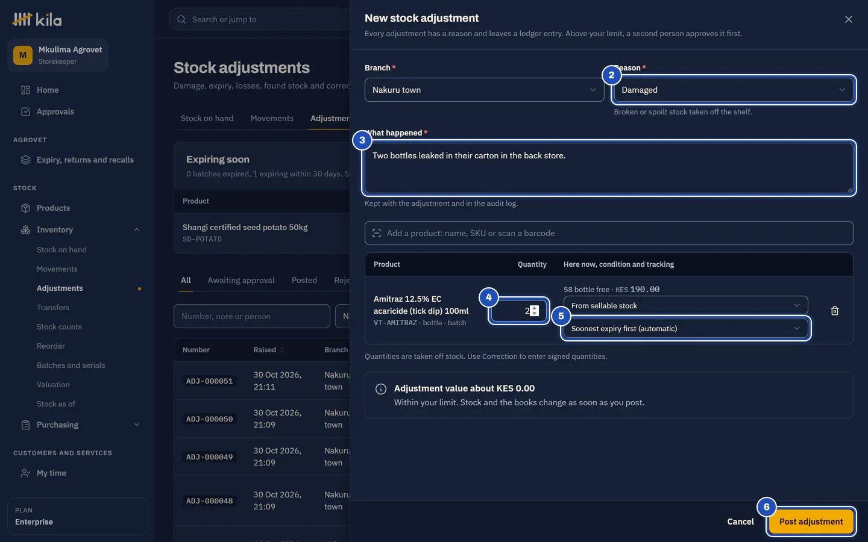Focus the Add a product search field

coord(609,233)
